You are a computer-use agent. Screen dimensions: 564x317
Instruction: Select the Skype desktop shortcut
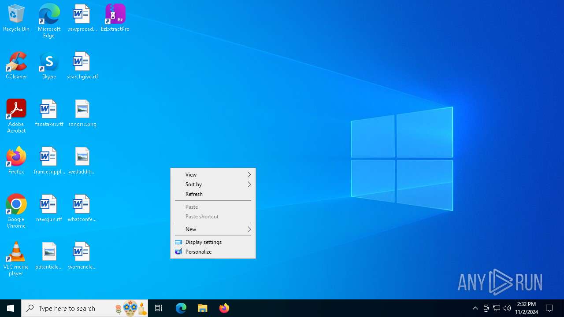tap(49, 66)
